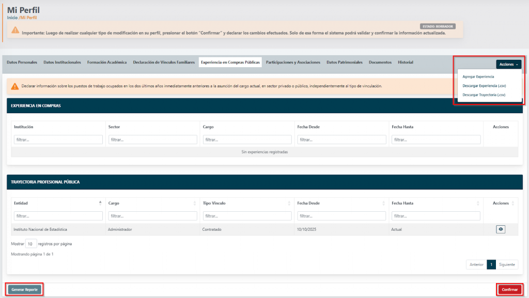Focus Cargo filter in Experiencia en Compras
Viewport: 529px width, 298px height.
247,139
